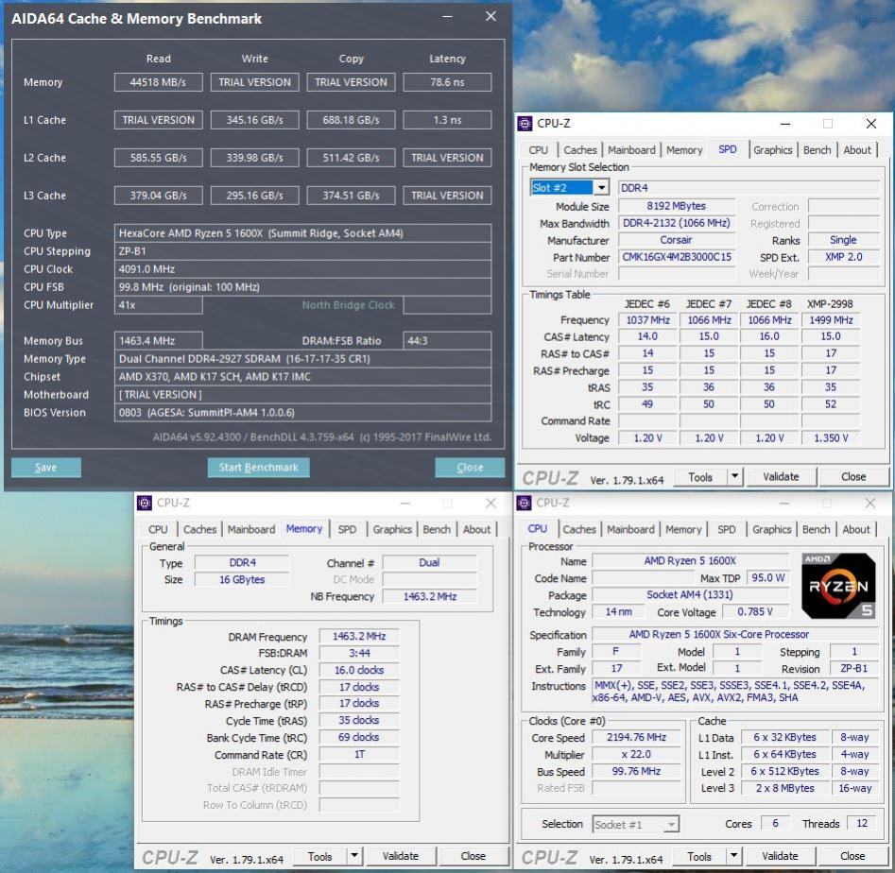Click the CPU-Z app icon in SPD window title
This screenshot has height=873, width=895.
pyautogui.click(x=525, y=123)
